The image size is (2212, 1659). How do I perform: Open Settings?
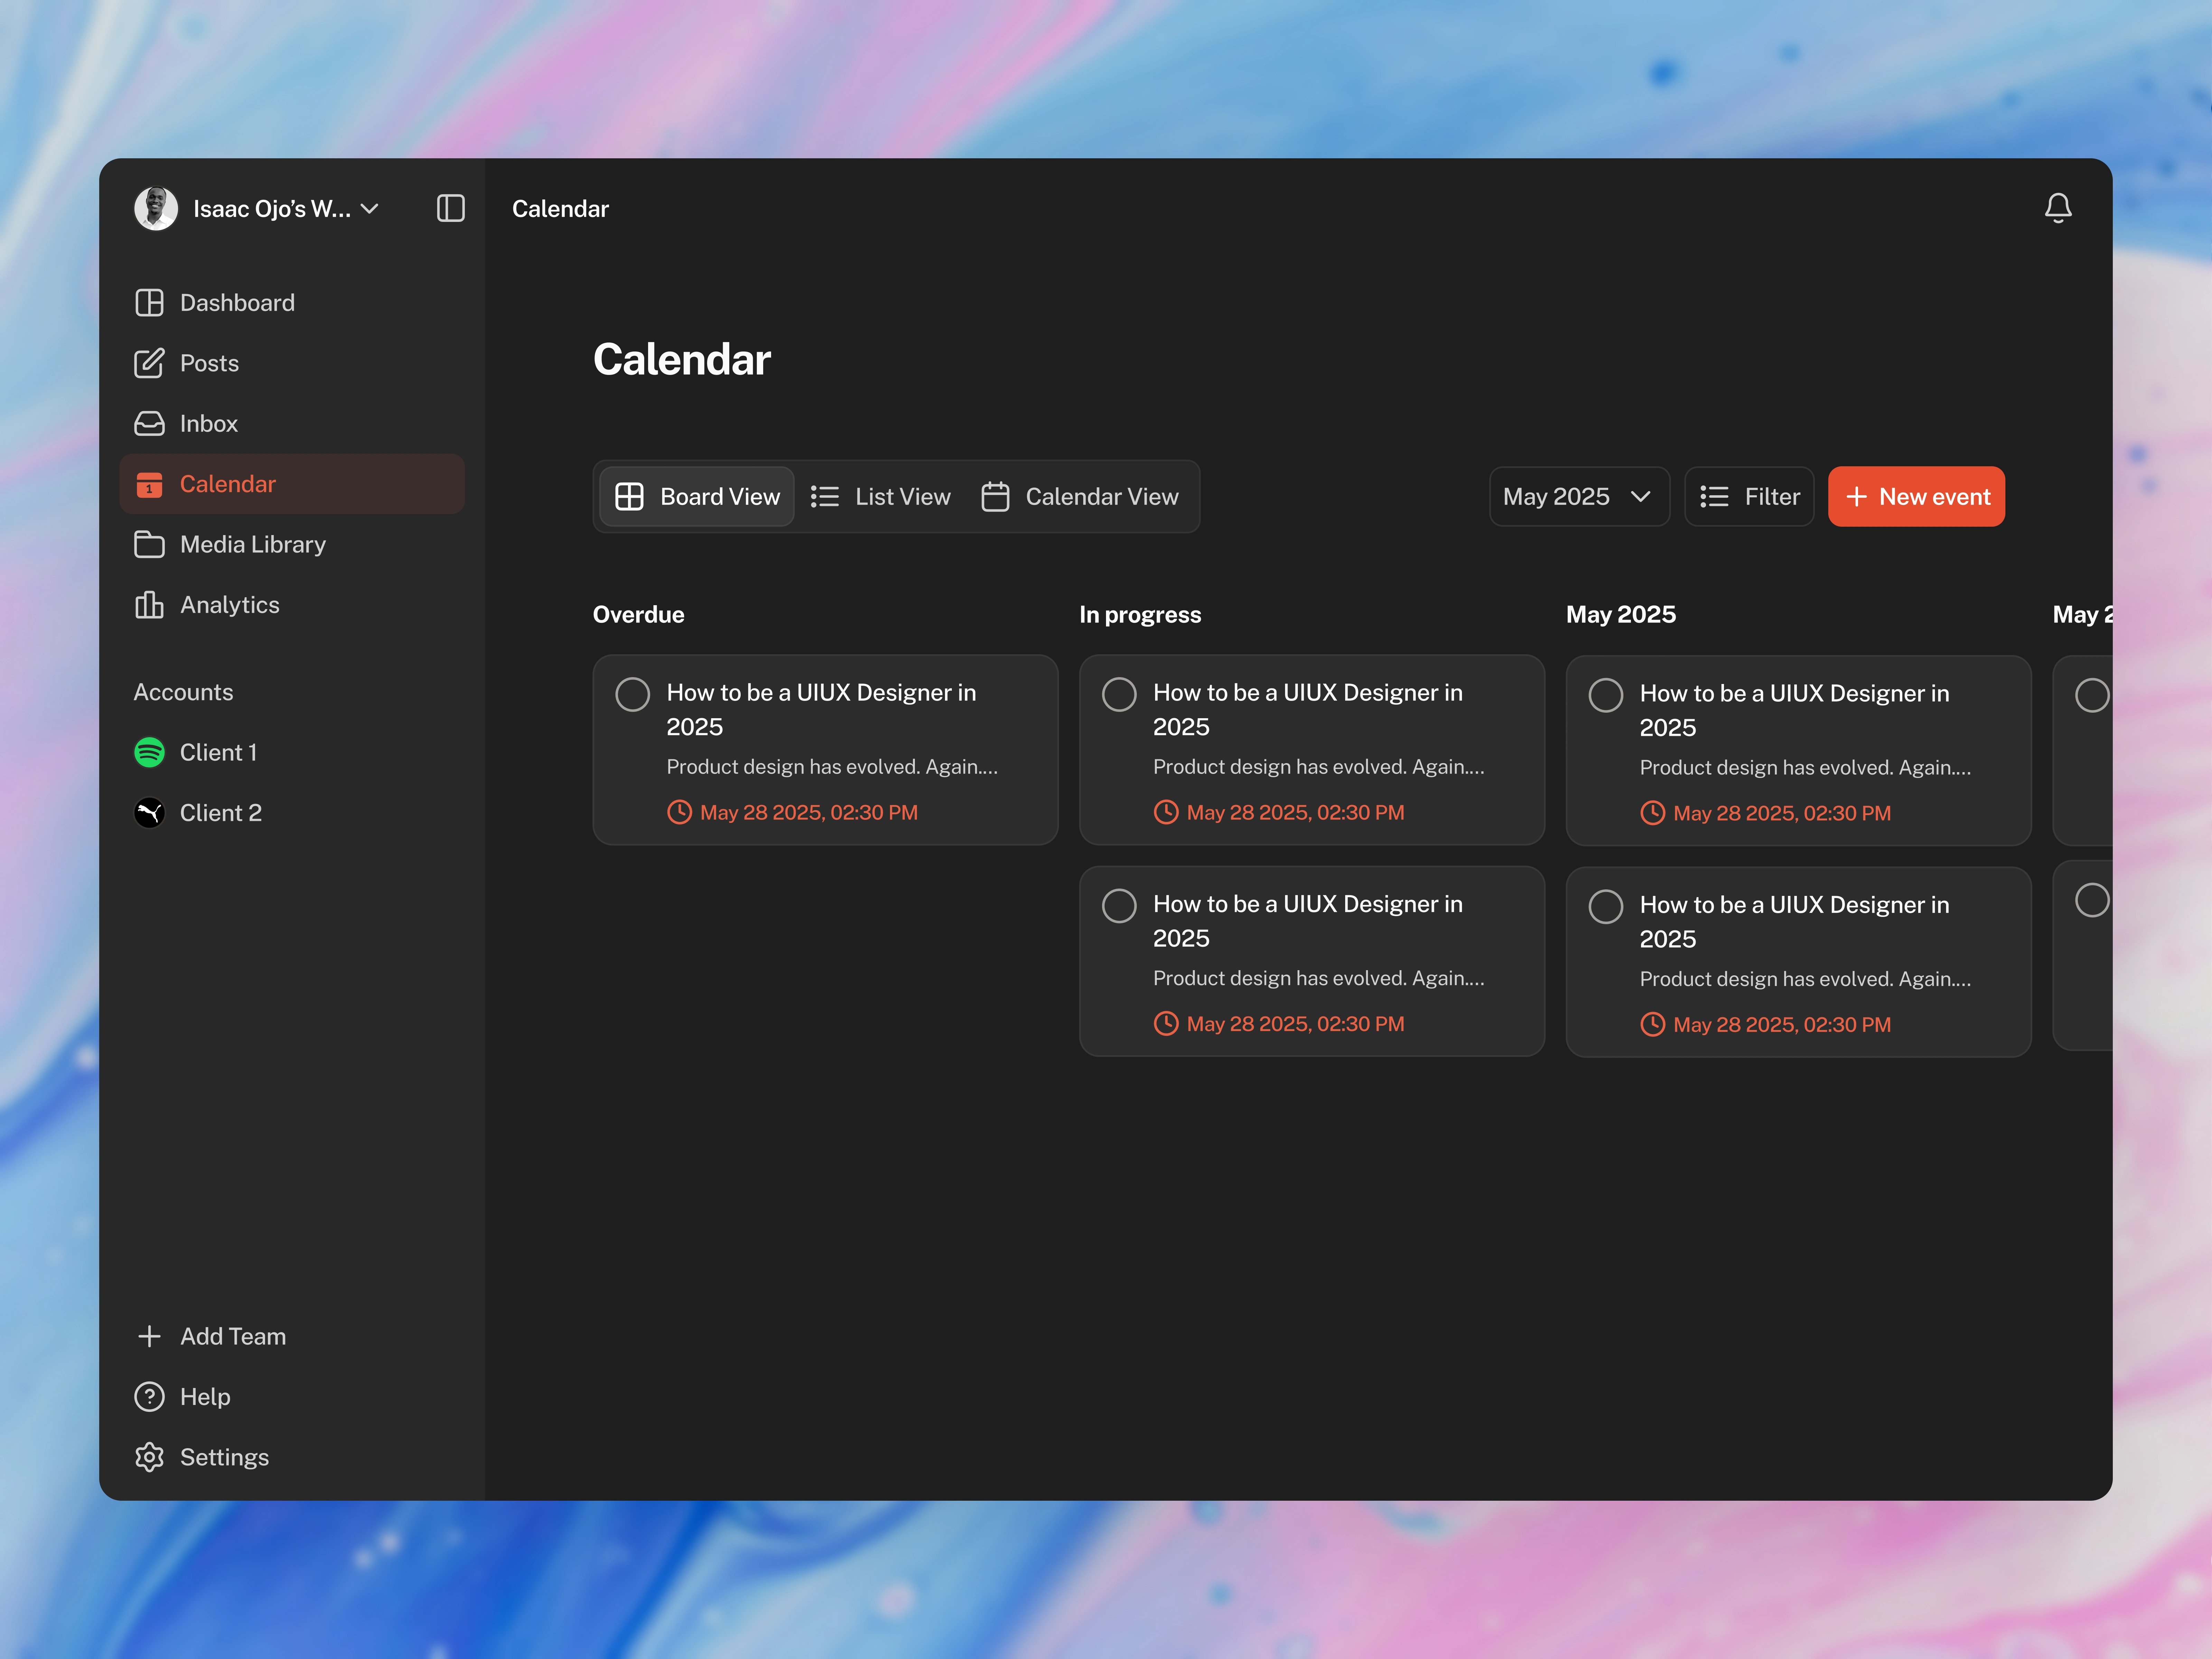click(292, 1457)
